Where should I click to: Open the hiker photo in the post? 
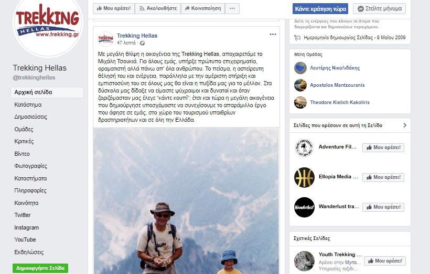click(x=186, y=201)
